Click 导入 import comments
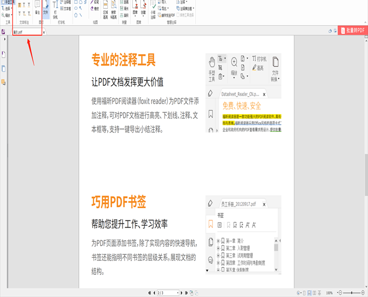This screenshot has width=368, height=297. [x=162, y=2]
